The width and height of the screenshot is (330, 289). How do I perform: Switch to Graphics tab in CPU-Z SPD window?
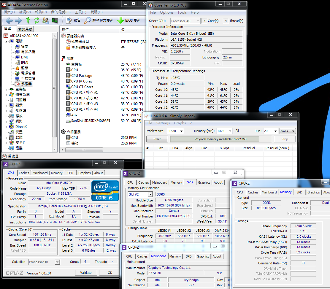[204, 182]
